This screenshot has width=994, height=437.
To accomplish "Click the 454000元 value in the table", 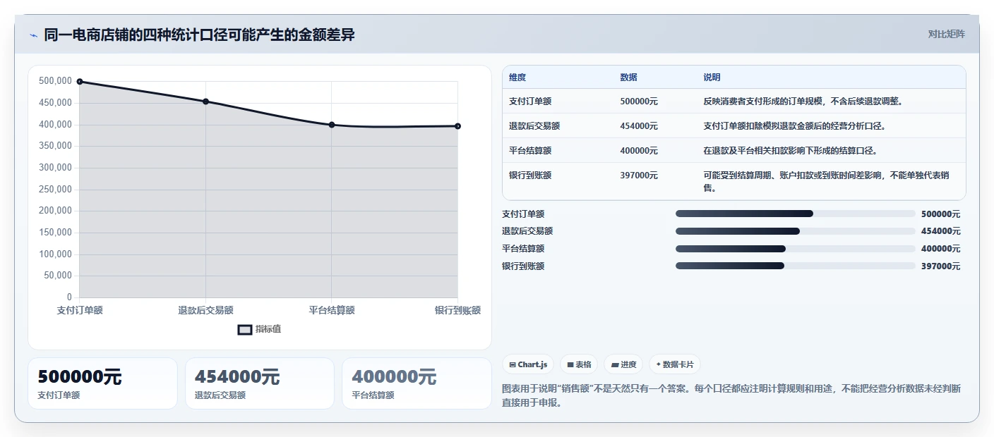I will [x=639, y=126].
